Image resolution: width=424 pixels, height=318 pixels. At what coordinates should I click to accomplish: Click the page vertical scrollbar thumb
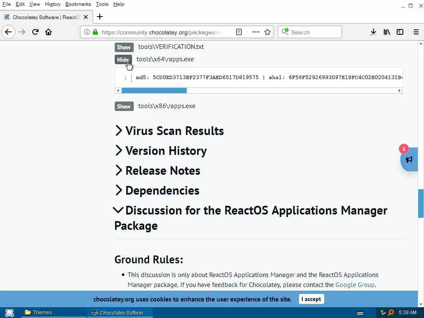pyautogui.click(x=421, y=203)
